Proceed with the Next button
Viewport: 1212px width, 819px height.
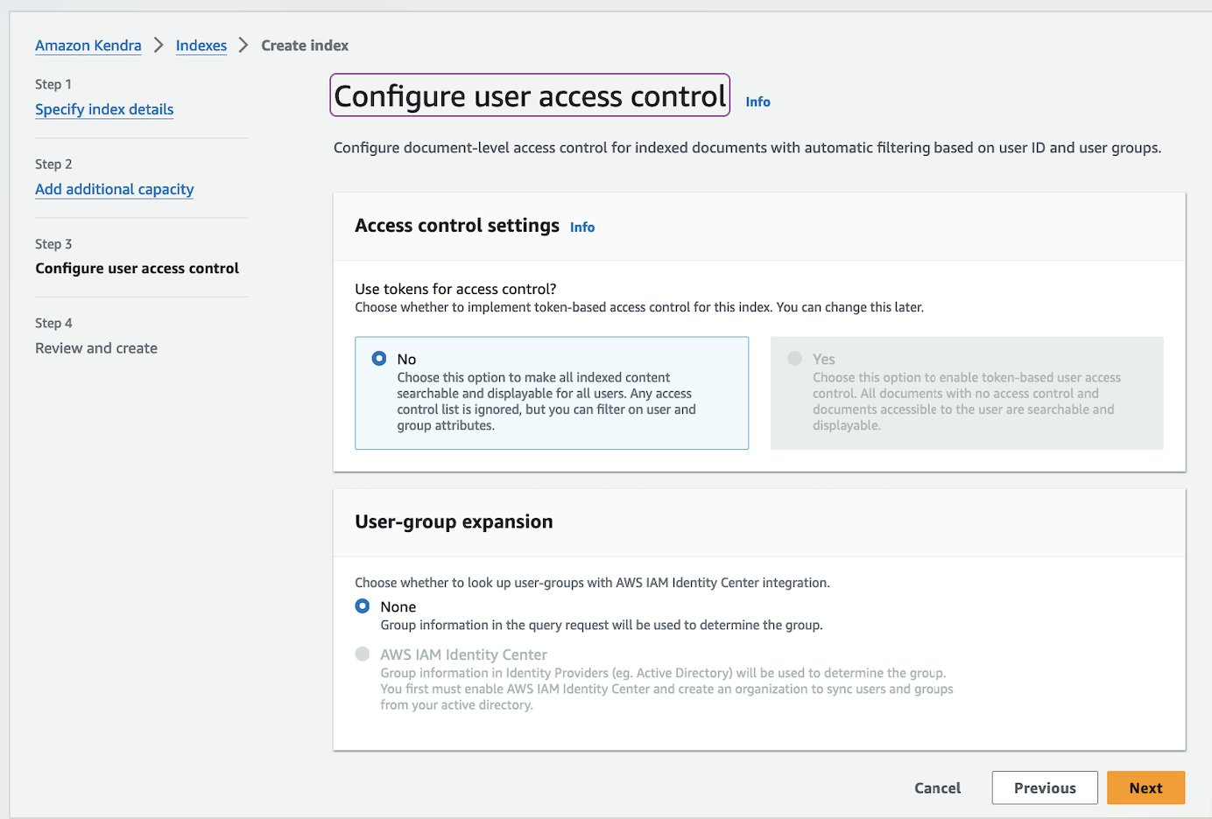[x=1146, y=787]
